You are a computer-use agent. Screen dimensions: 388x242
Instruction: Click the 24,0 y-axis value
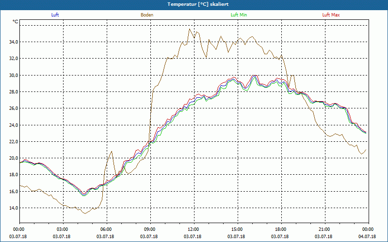14,125
